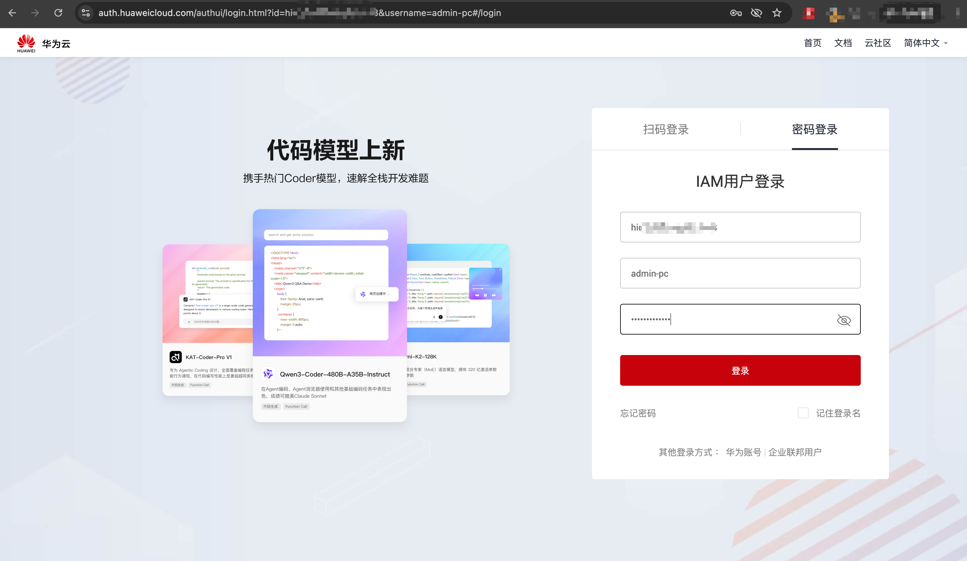Expand the 简体中文 language dropdown

[x=925, y=43]
